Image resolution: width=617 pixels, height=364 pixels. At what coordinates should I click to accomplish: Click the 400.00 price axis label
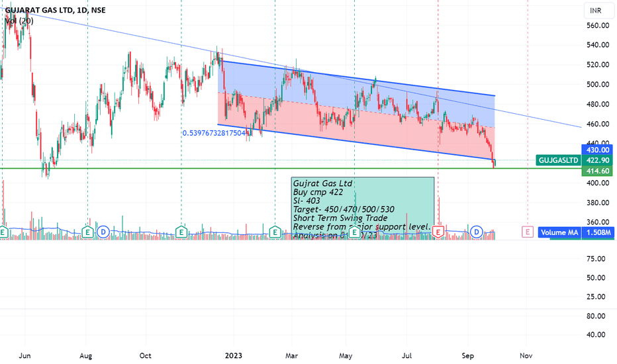tap(598, 183)
